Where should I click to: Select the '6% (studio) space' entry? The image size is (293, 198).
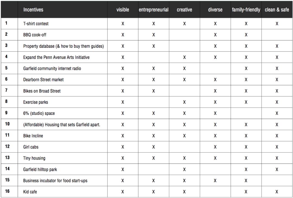pyautogui.click(x=39, y=114)
